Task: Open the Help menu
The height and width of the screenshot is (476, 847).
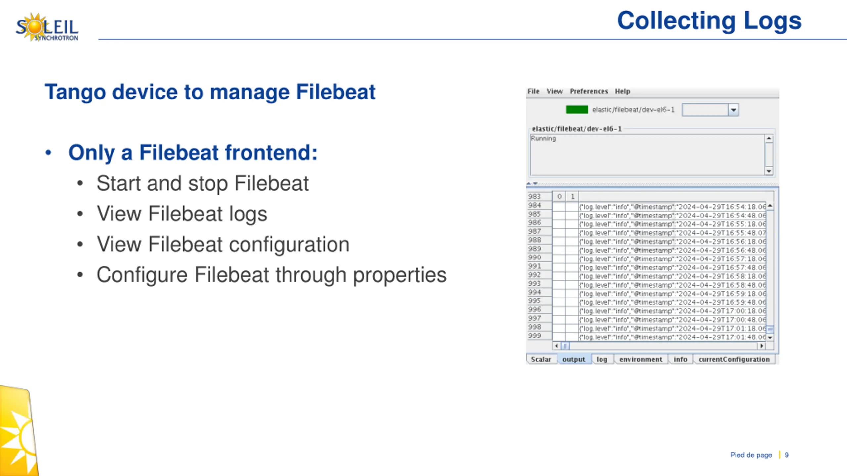Action: (622, 91)
